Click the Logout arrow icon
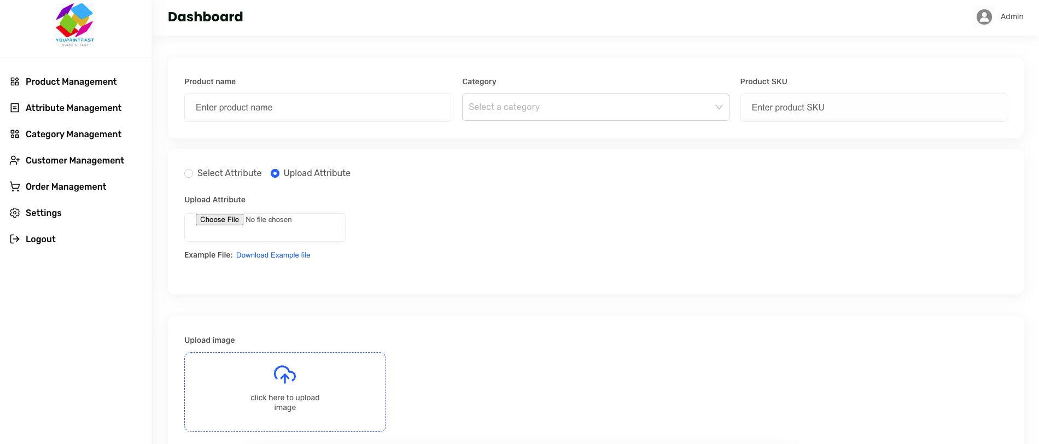This screenshot has height=444, width=1039. point(15,239)
